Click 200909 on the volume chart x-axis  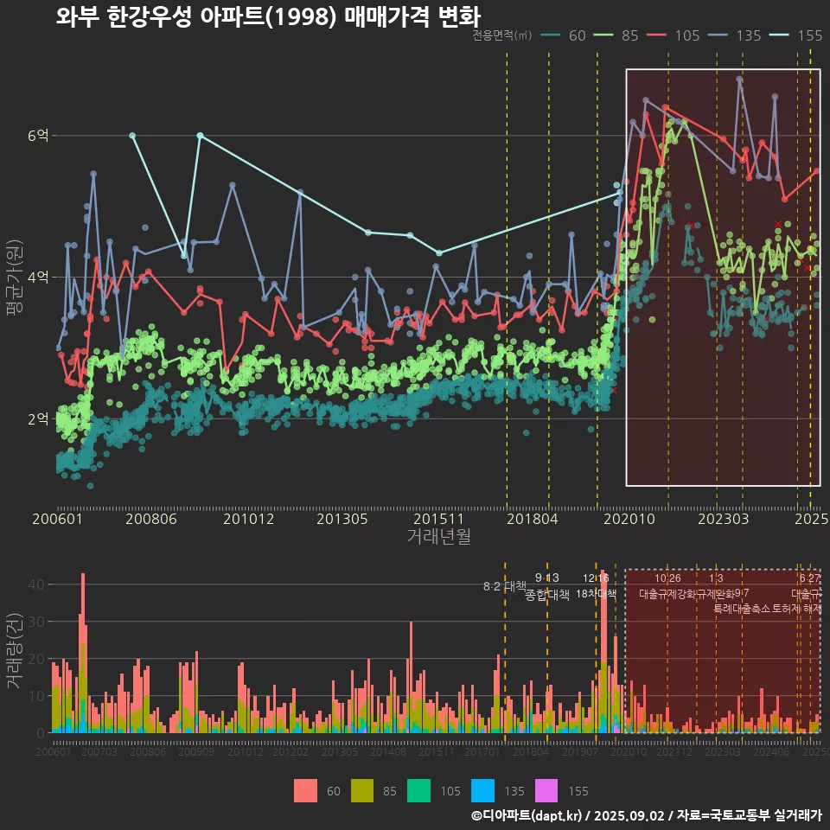(x=196, y=751)
